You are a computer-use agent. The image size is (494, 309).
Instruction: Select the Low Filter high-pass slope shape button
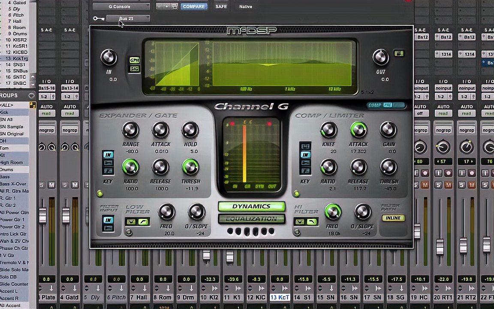tap(143, 222)
